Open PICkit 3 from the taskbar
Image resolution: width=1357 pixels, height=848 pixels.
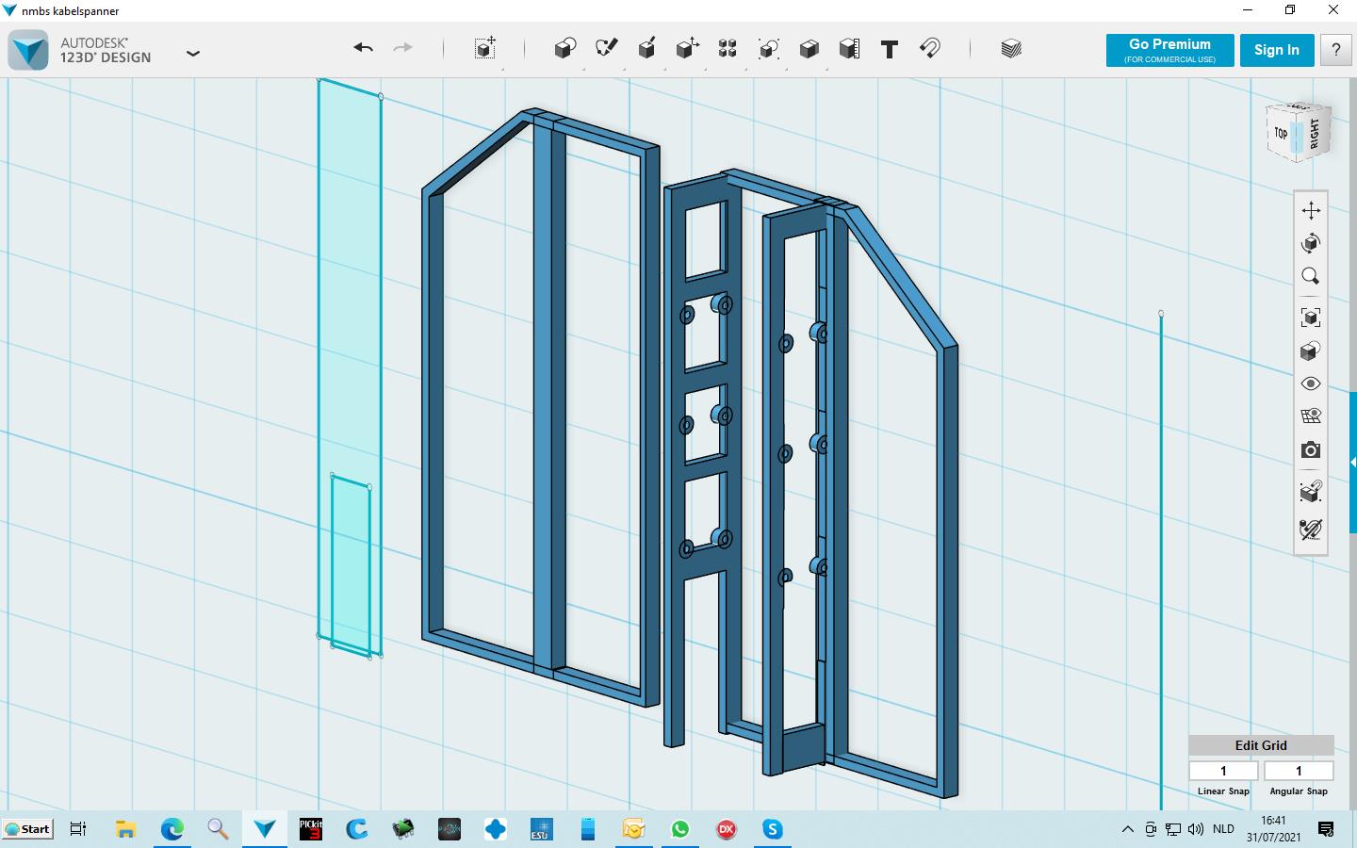310,829
